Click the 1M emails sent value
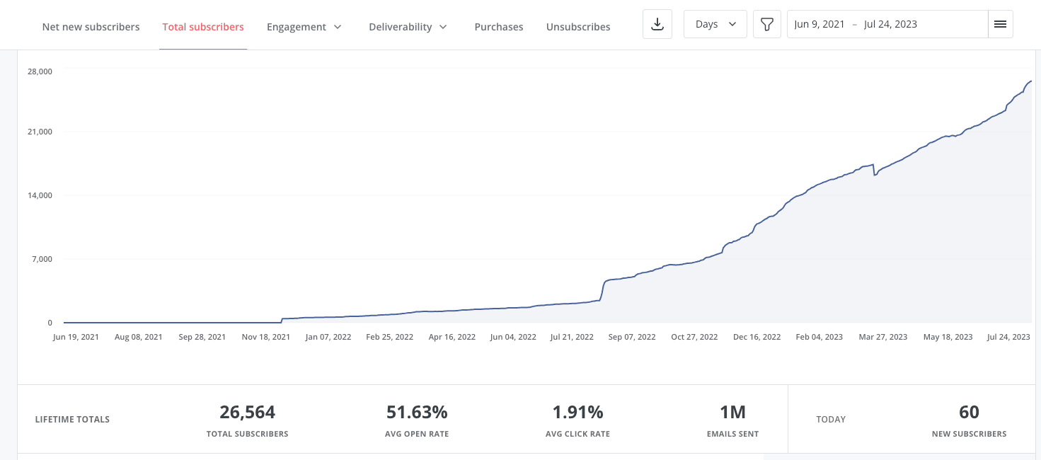This screenshot has height=460, width=1041. [732, 412]
